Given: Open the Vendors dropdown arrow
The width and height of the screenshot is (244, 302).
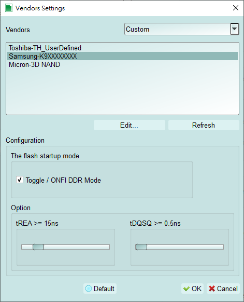Looking at the screenshot, I should click(234, 29).
